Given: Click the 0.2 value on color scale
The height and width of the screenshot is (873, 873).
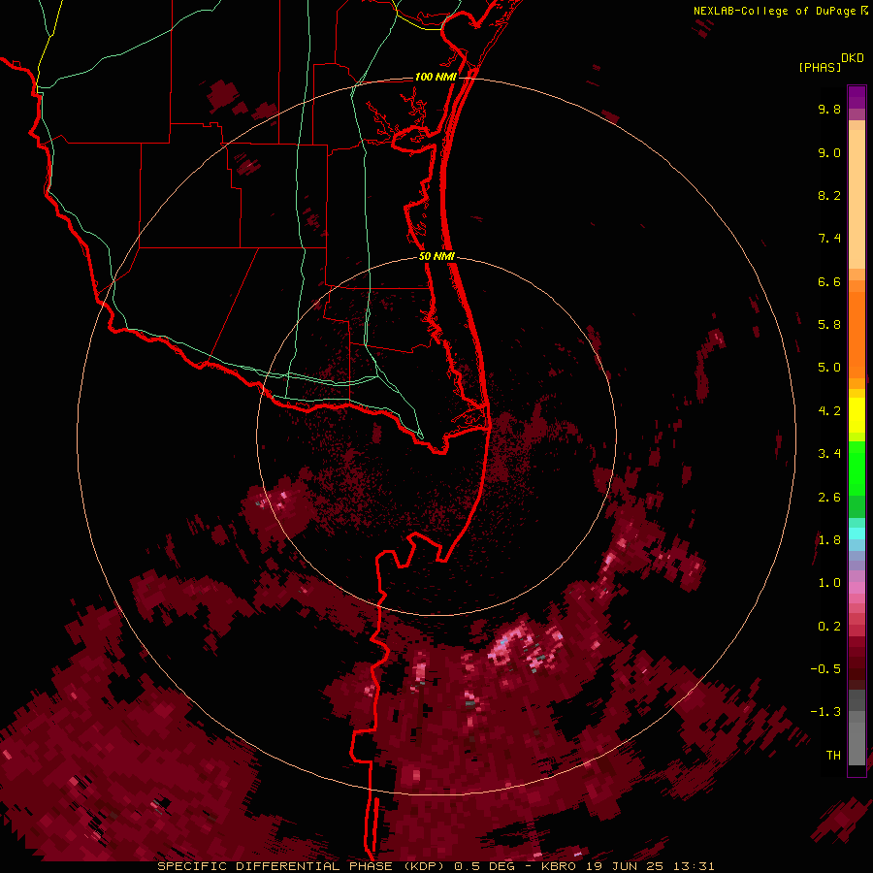Looking at the screenshot, I should point(829,627).
